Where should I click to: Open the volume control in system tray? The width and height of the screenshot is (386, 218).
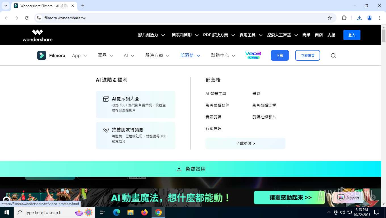[343, 212]
